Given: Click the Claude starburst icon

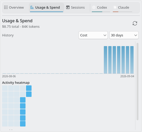Looking at the screenshot, I should pos(115,7).
